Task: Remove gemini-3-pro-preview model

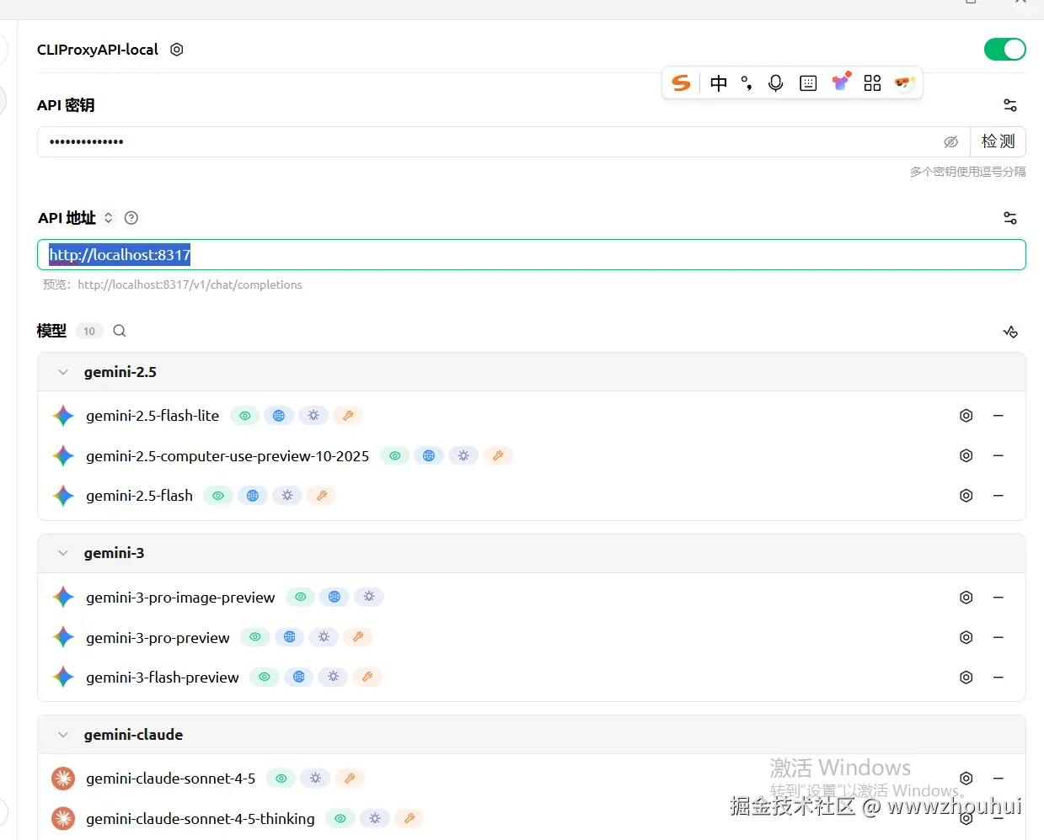Action: click(998, 637)
